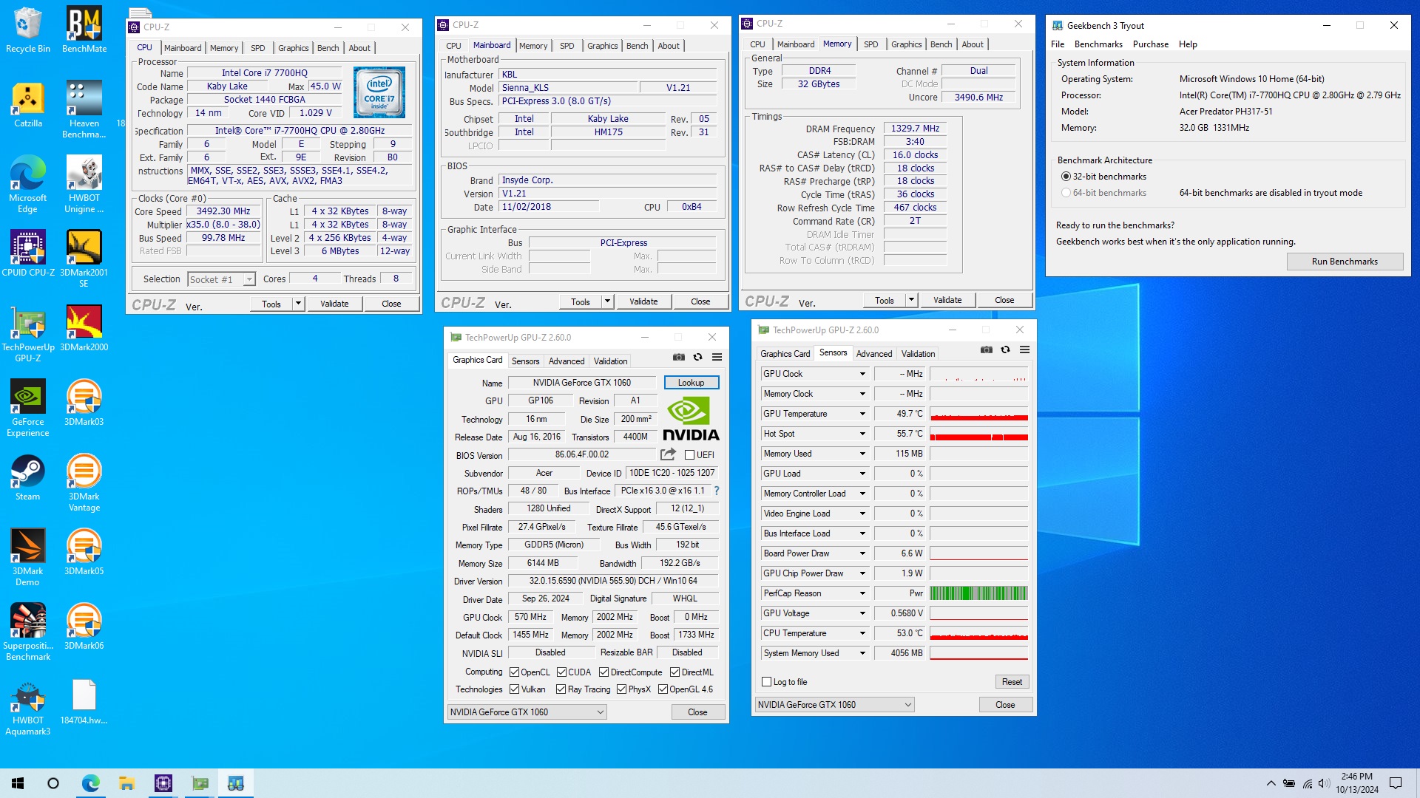Open hamburger menu in GPU-Z Sensors window
The height and width of the screenshot is (798, 1420).
(1024, 349)
